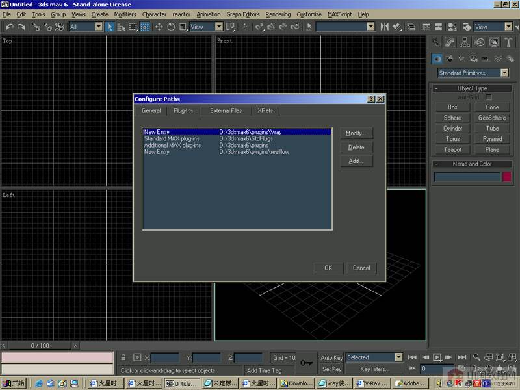Toggle Window/Crossing selection mode
520x390 pixels.
point(145,27)
